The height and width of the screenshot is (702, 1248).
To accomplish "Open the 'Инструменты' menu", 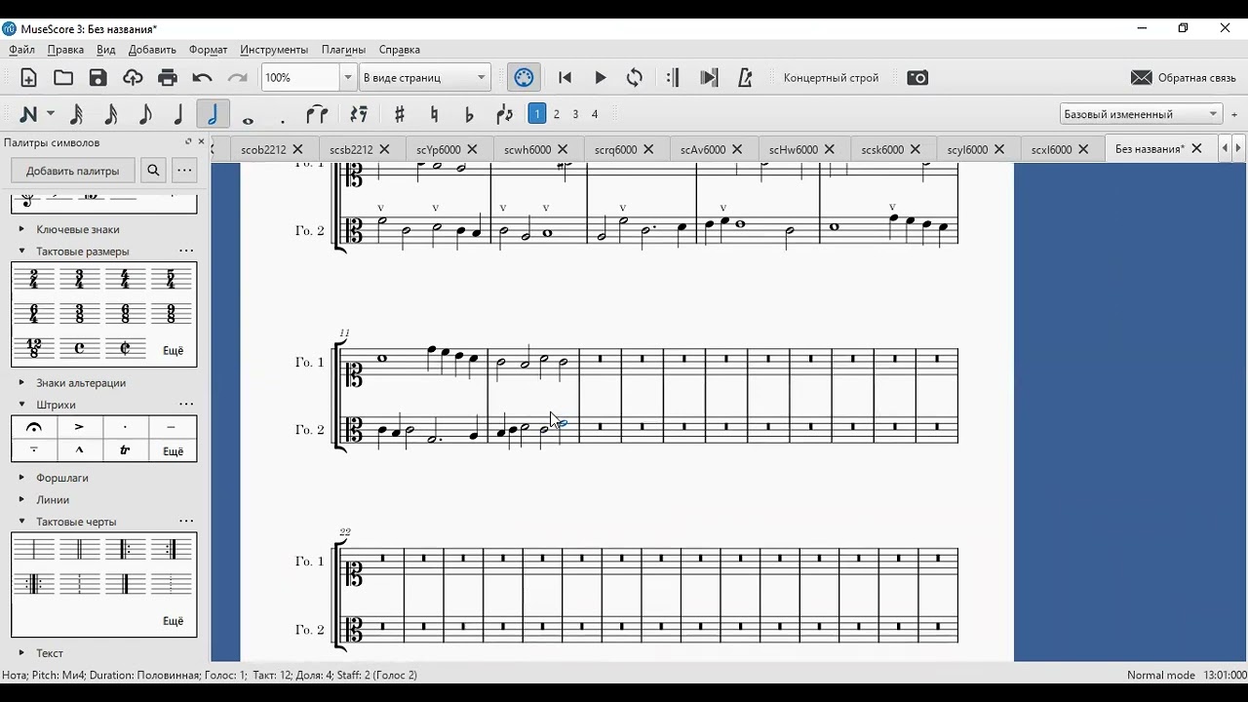I will point(274,50).
